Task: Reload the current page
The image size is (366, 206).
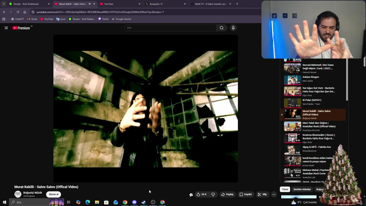Action: 18,12
